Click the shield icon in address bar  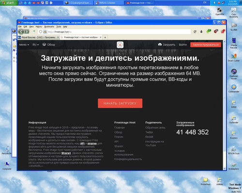(41, 32)
